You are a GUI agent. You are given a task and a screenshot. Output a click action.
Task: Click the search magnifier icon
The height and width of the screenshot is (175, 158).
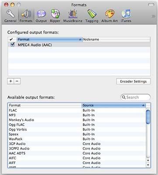124,97
